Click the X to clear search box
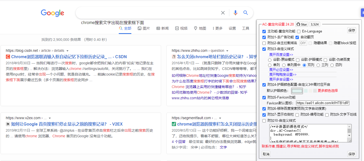Screen dimensions: 364x161 coord(223,13)
